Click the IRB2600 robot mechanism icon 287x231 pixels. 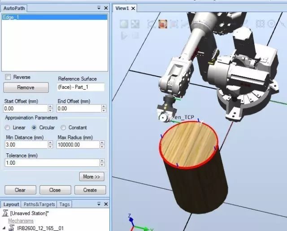tap(12, 228)
